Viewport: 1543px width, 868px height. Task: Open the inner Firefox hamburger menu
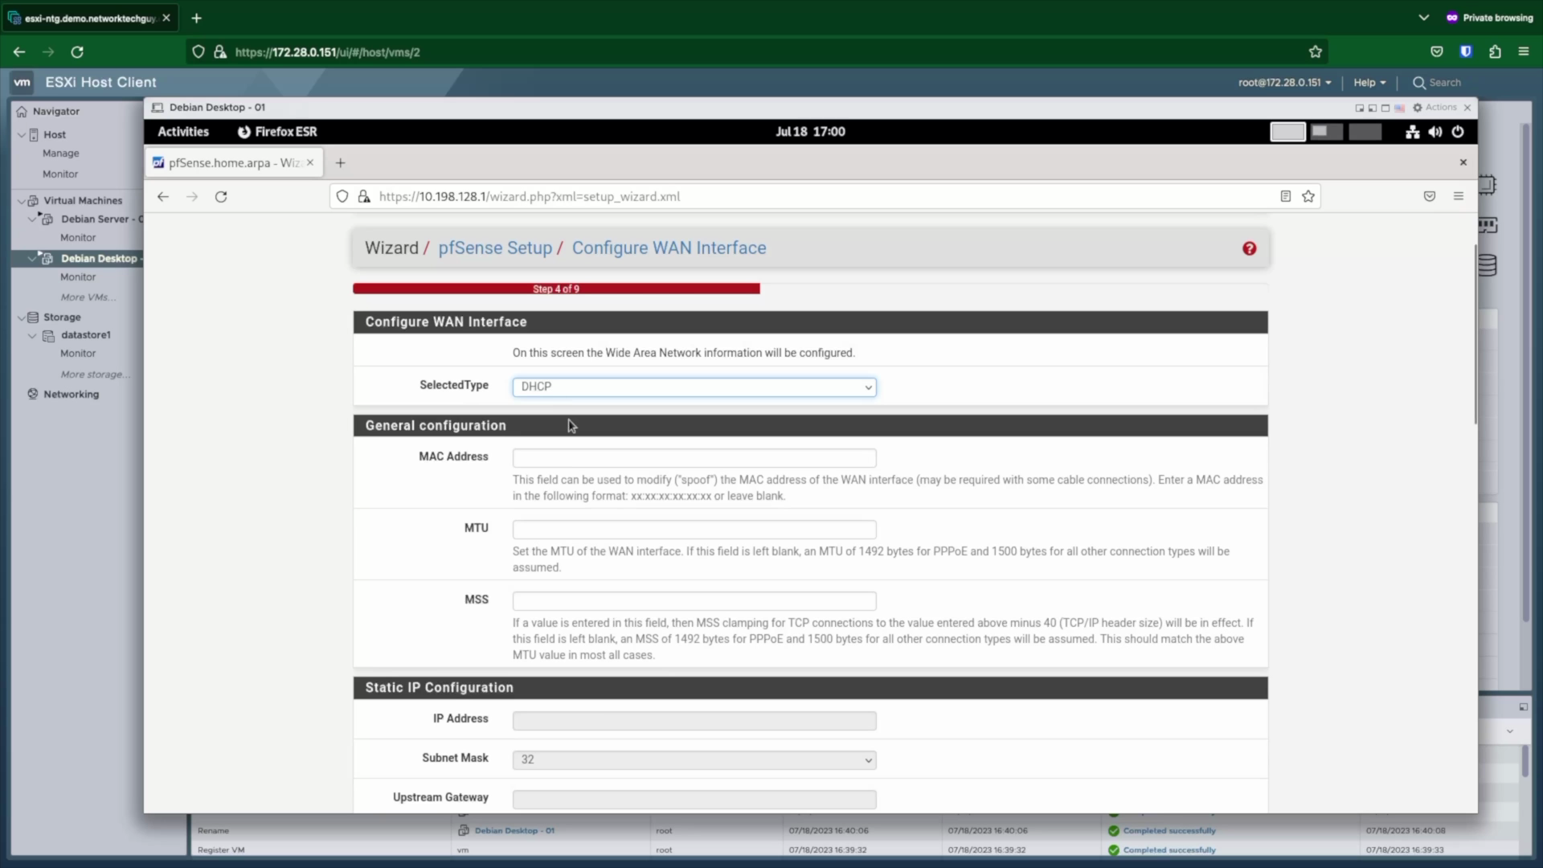click(1459, 196)
